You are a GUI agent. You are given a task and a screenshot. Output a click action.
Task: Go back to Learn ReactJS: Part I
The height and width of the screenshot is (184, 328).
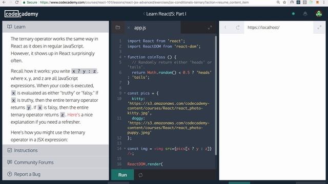tap(165, 14)
